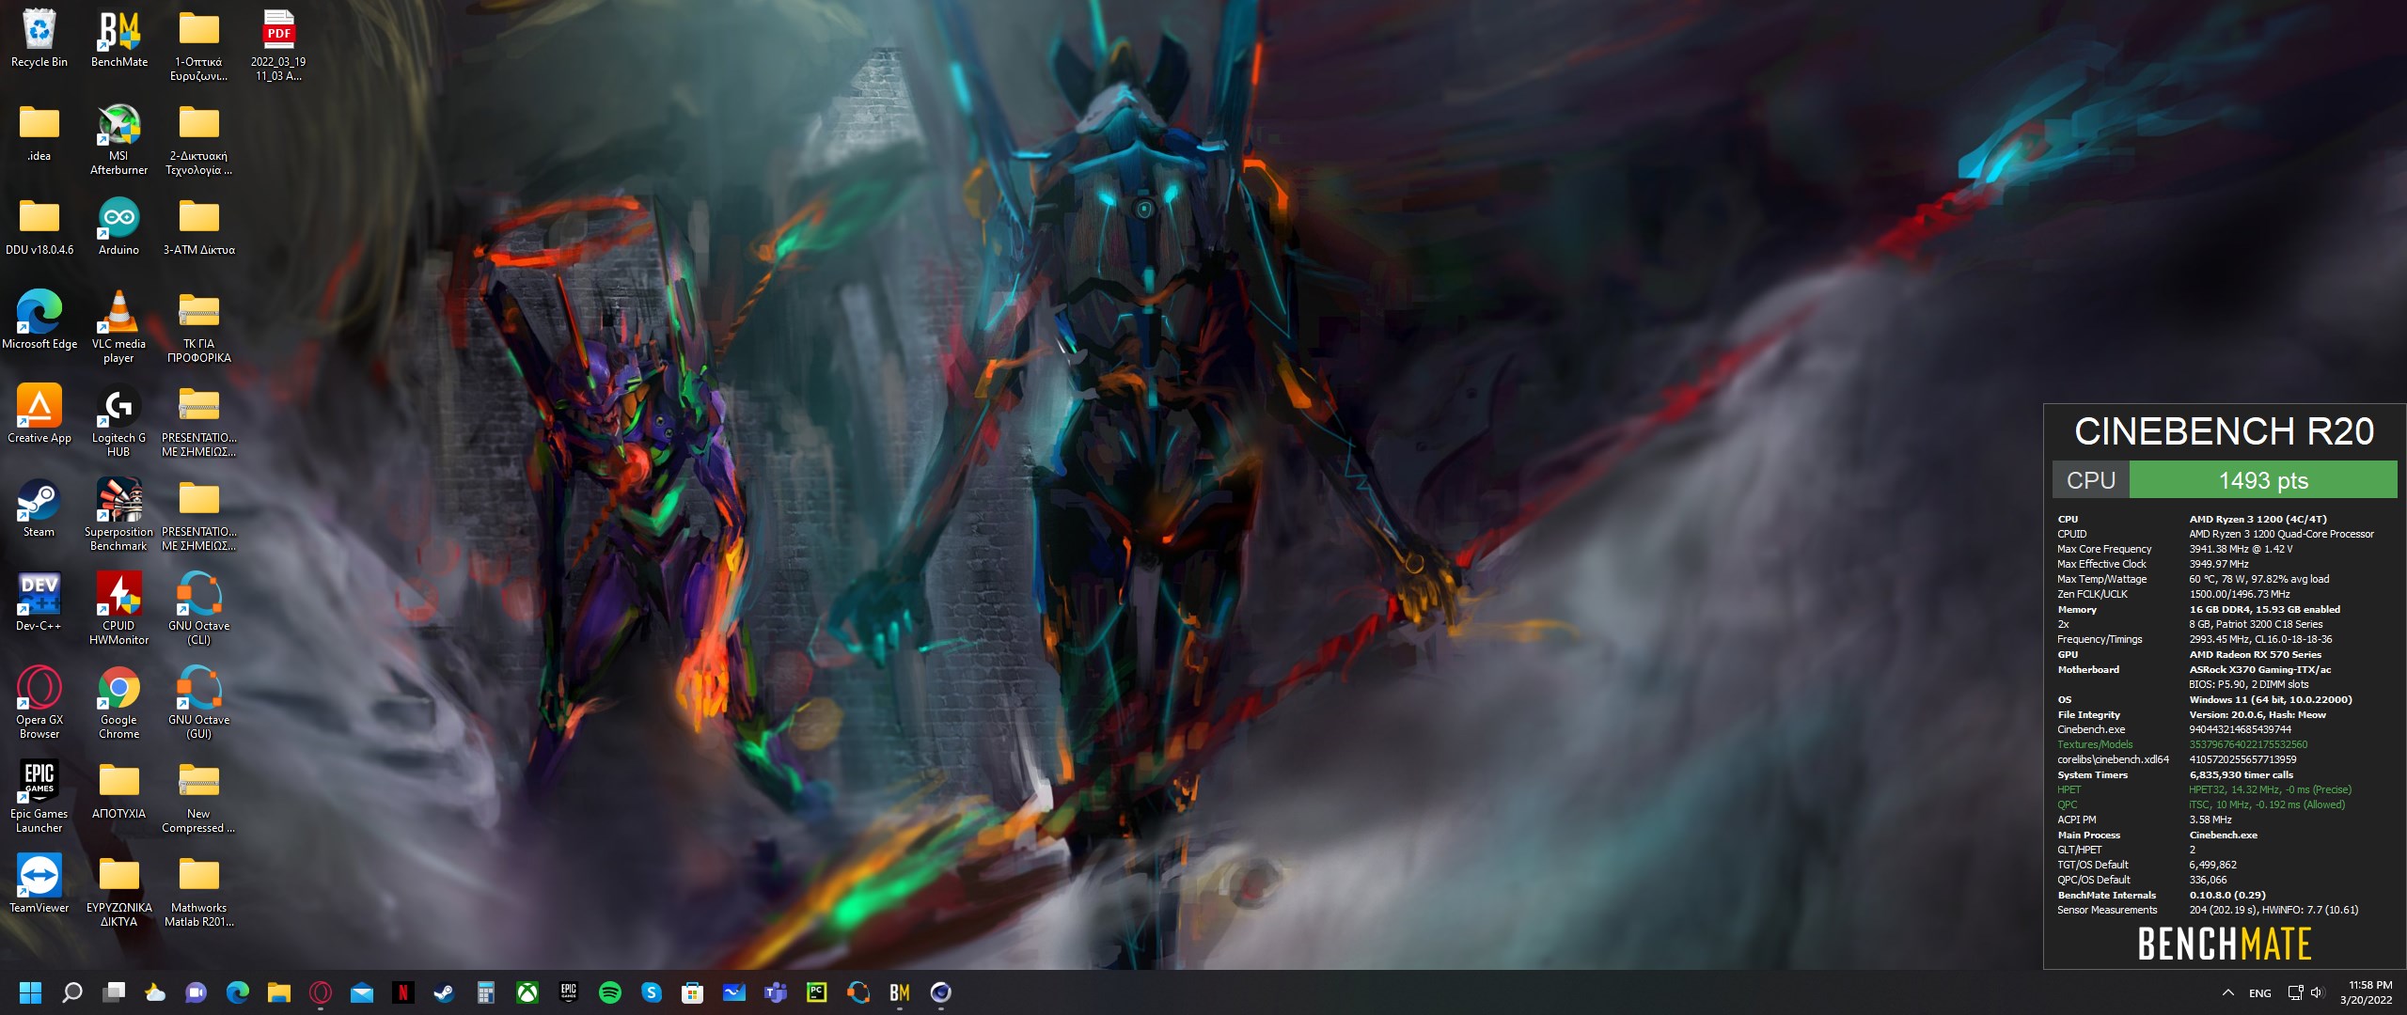
Task: Select the New Compressed archive on desktop
Action: [199, 796]
